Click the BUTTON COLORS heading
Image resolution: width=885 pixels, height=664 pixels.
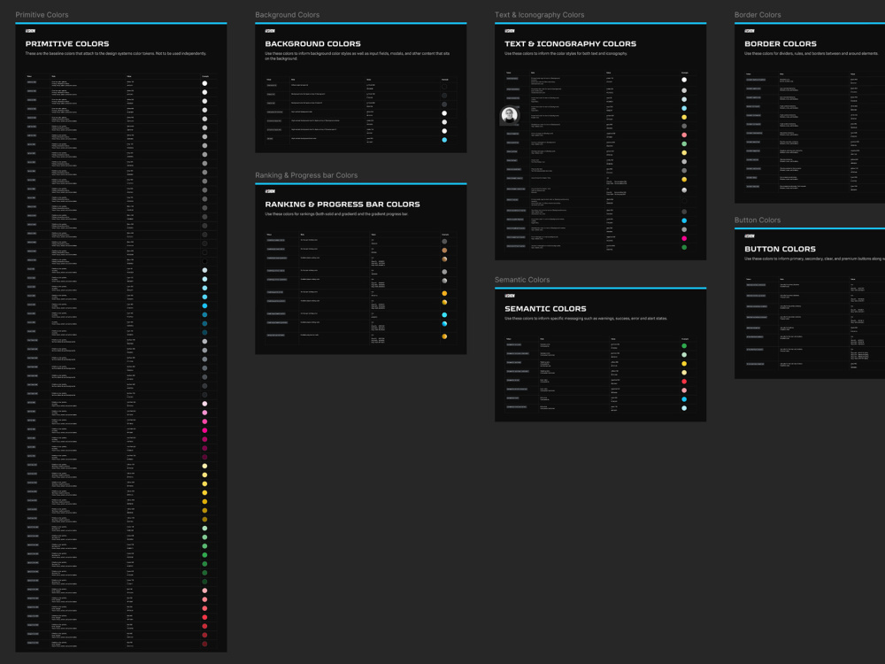coord(780,249)
